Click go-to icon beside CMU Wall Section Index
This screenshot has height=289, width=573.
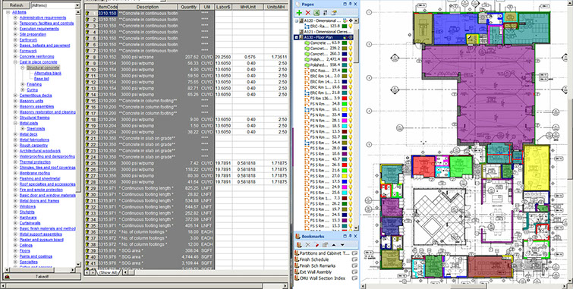coord(354,278)
